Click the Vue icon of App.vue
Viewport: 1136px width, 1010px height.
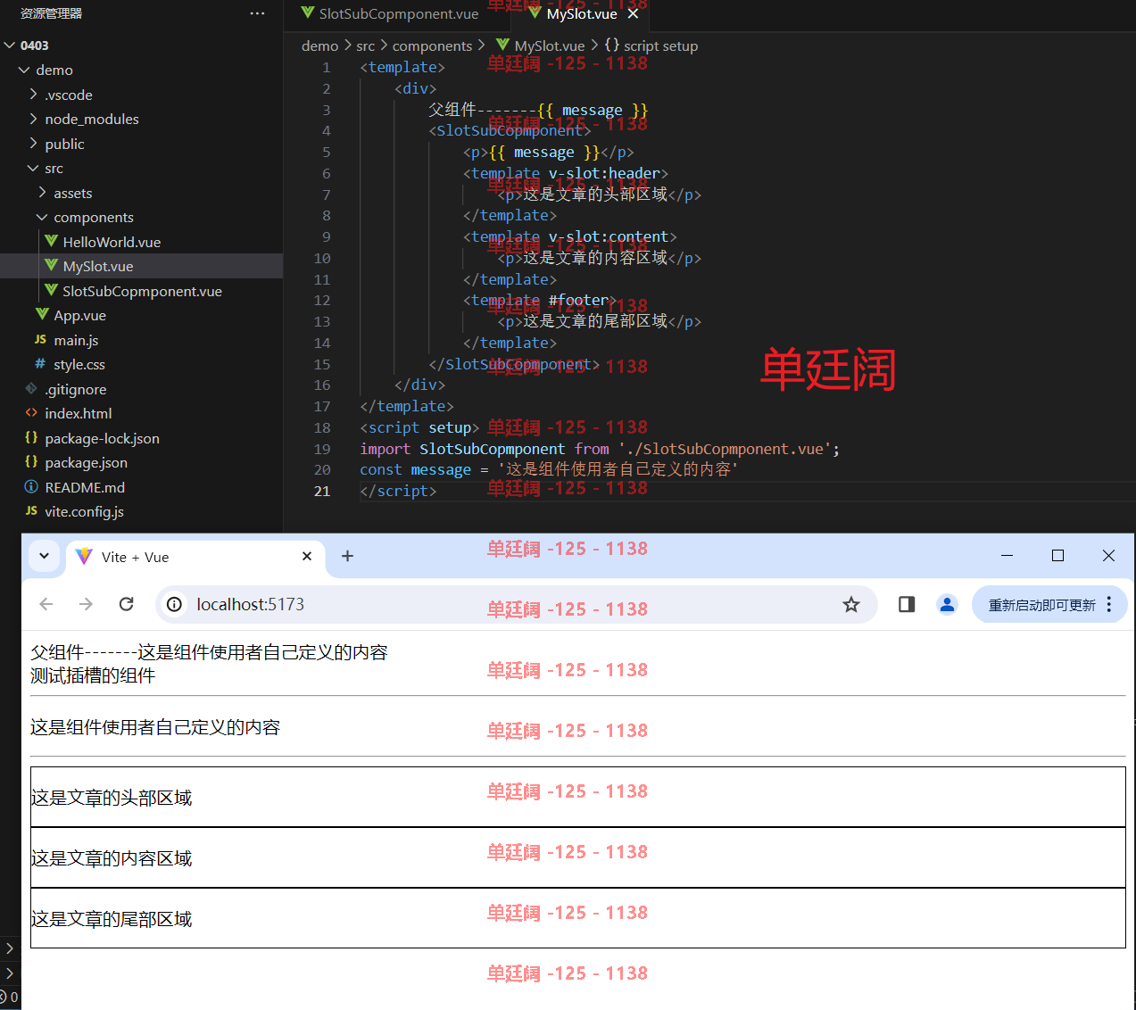pos(42,314)
